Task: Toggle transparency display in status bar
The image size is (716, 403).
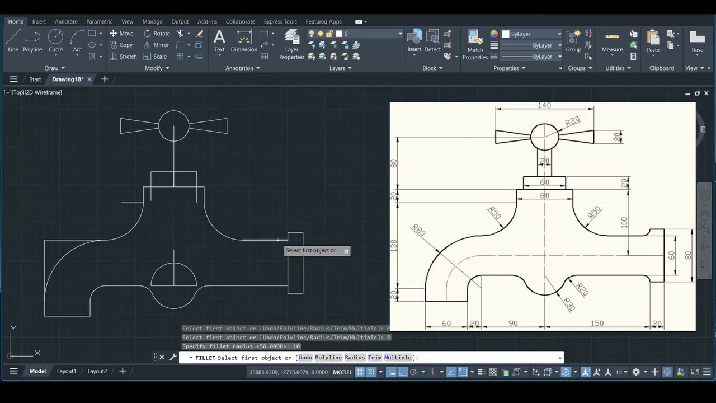Action: coord(493,372)
